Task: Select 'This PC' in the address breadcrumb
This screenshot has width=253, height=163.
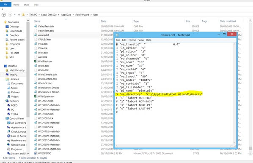Action: 33,15
